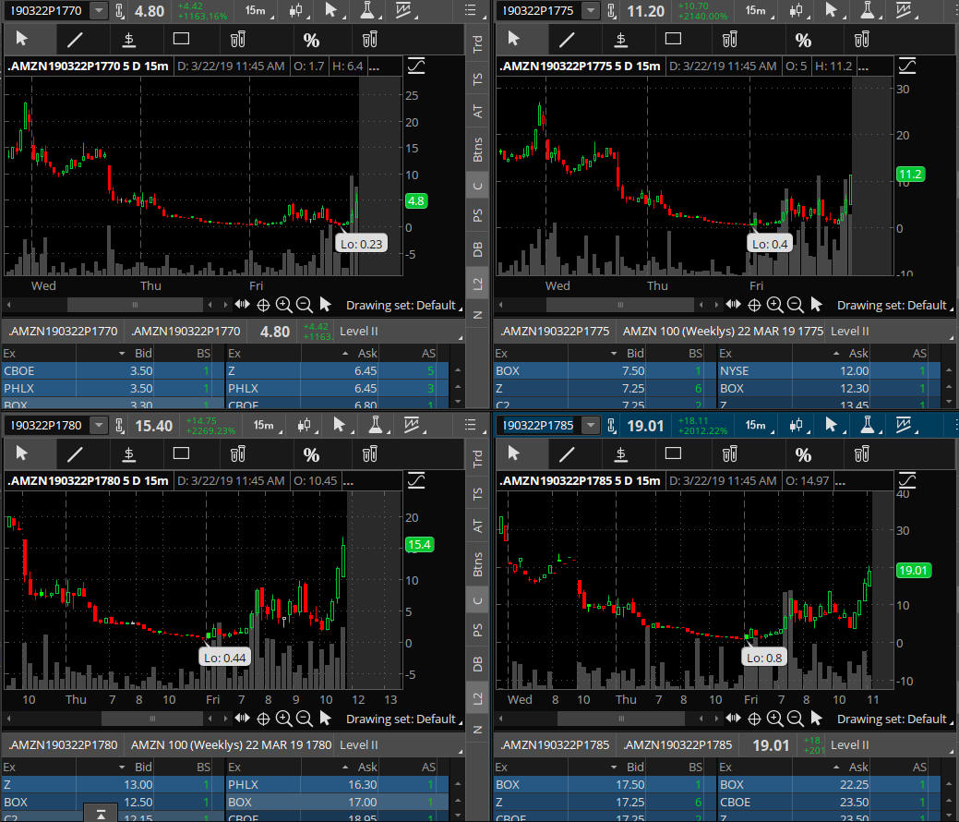Open the 15m timeframe dropdown in 1780 chart
Image resolution: width=959 pixels, height=822 pixels.
click(x=264, y=425)
